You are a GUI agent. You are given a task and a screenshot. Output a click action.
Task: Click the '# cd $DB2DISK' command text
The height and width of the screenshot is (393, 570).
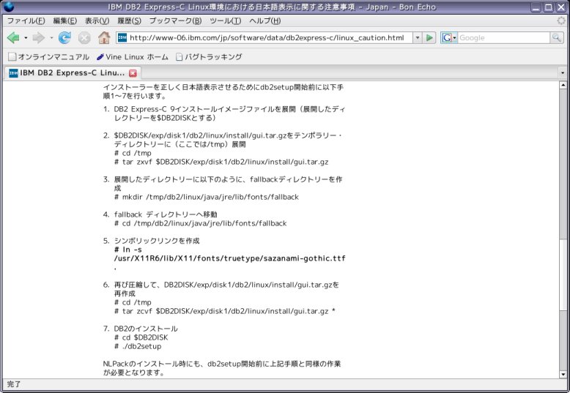[x=141, y=337]
